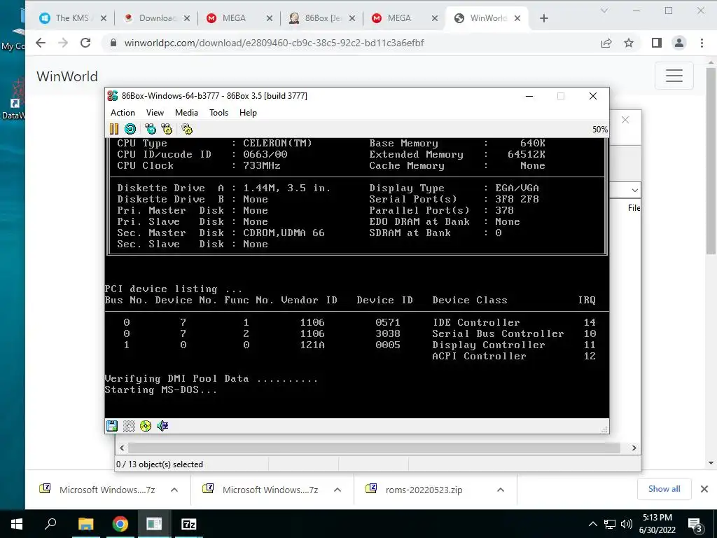Open roms-20220523.zip download
Image resolution: width=717 pixels, height=538 pixels.
424,490
